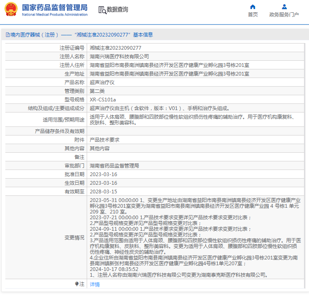Select registration number 湘械注准20232090277 cell

(115, 48)
